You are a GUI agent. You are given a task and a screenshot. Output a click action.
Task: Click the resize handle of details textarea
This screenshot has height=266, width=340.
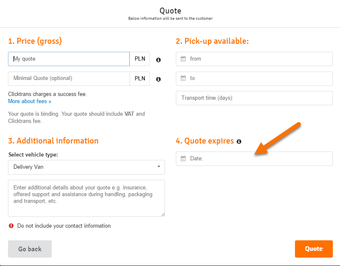163,215
